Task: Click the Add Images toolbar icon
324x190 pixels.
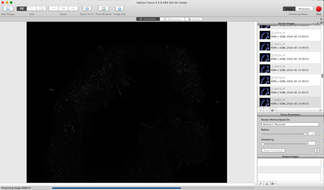Action: click(8, 9)
